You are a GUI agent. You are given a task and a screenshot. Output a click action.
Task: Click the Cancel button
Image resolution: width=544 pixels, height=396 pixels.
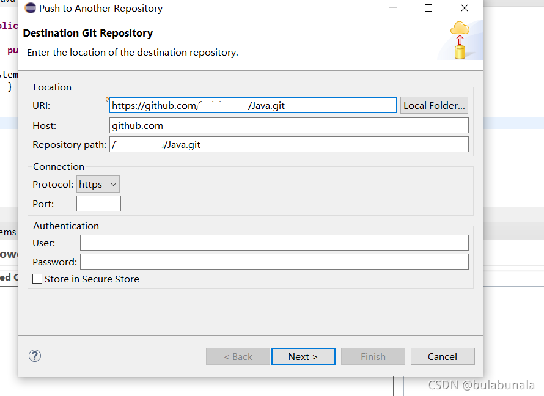[x=443, y=356]
